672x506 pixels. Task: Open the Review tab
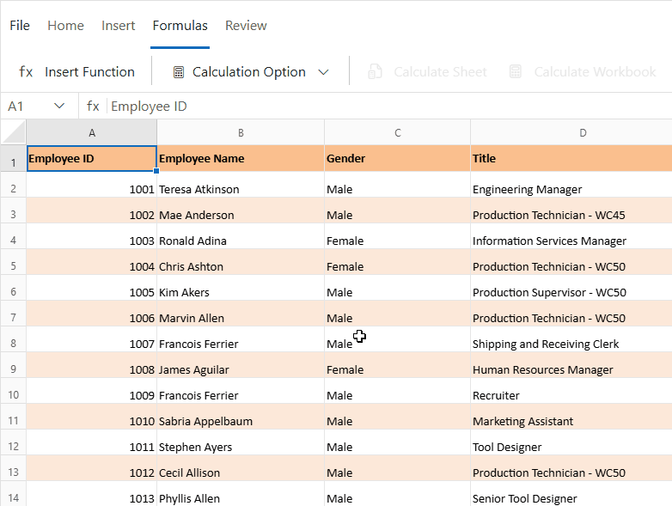(246, 26)
